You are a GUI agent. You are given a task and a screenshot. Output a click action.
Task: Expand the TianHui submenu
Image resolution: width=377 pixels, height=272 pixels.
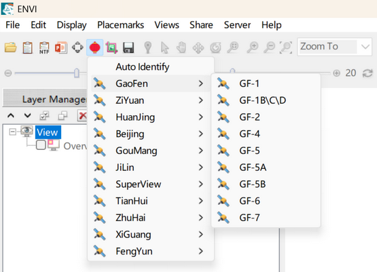pyautogui.click(x=151, y=201)
